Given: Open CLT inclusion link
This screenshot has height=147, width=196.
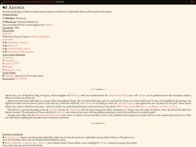Looking at the screenshot, I should (18, 79).
